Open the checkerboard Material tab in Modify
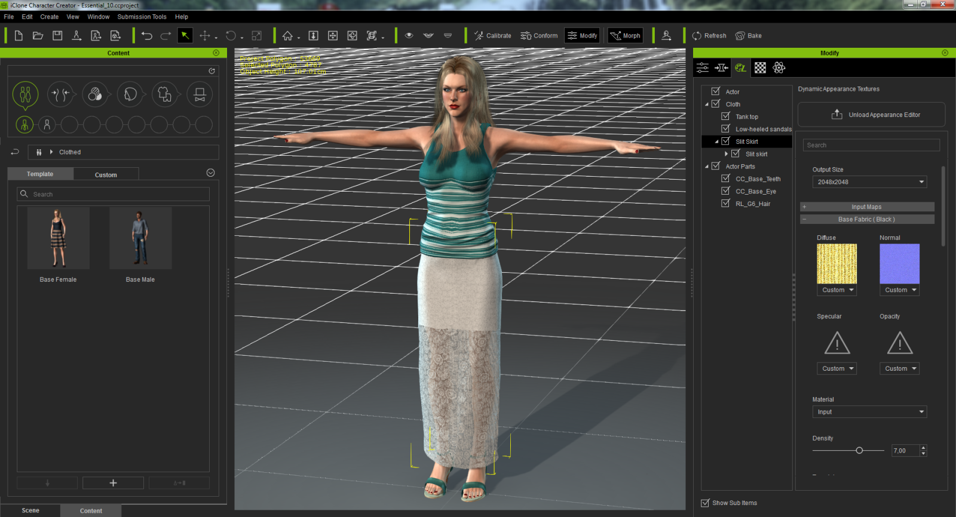The image size is (956, 517). click(760, 67)
